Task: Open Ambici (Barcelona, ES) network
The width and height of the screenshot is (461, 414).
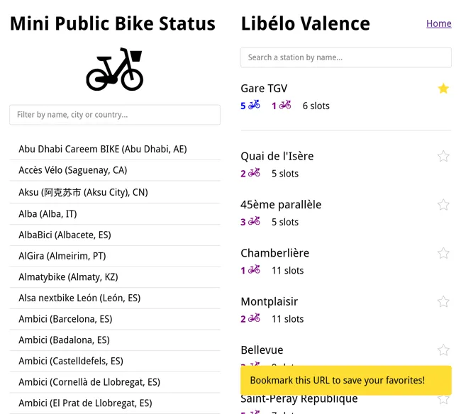Action: (115, 319)
